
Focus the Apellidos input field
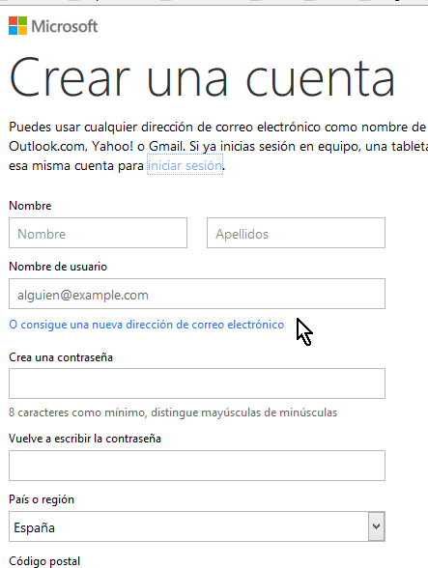(296, 233)
